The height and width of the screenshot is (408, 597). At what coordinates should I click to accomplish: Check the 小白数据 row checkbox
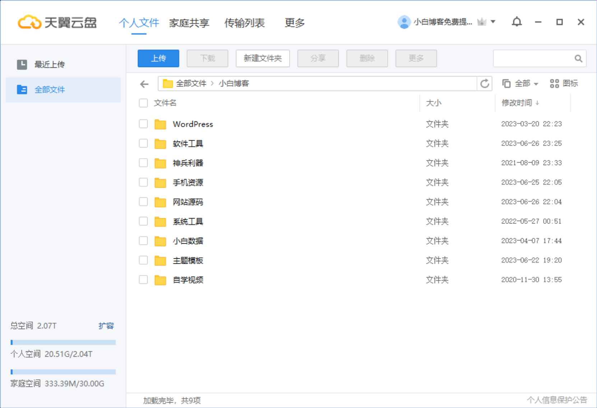(x=143, y=240)
